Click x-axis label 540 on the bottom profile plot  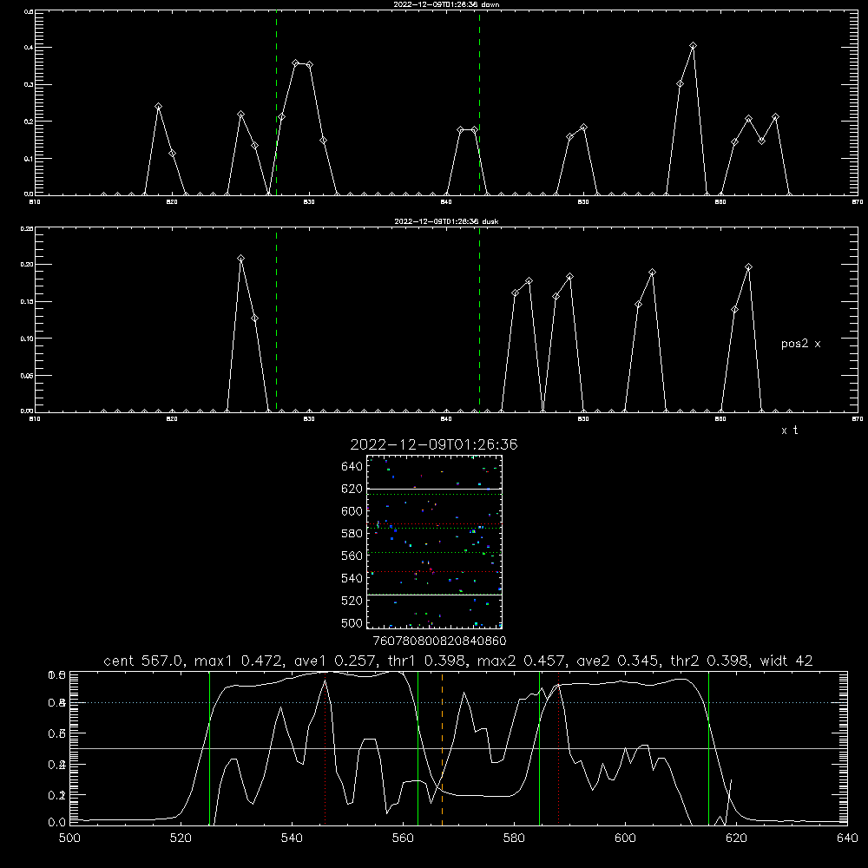pyautogui.click(x=292, y=838)
